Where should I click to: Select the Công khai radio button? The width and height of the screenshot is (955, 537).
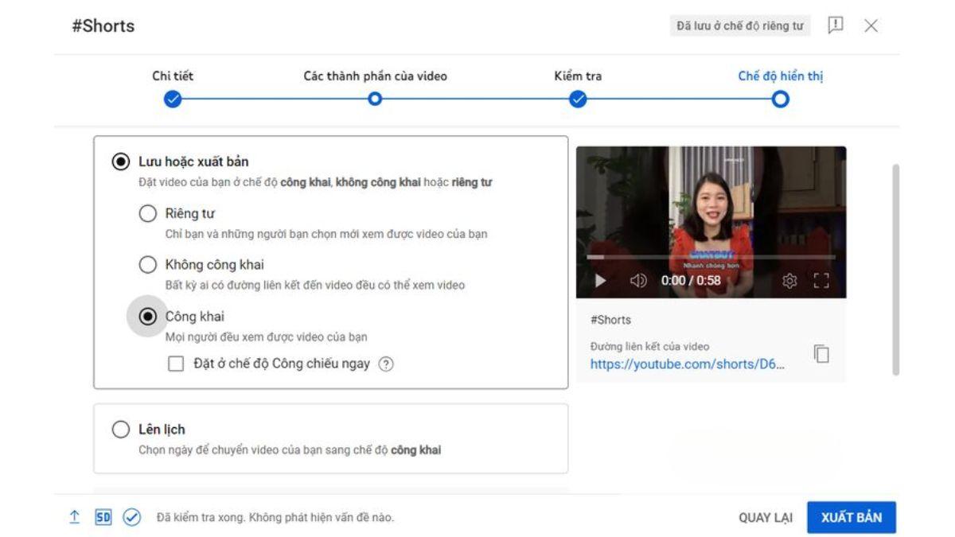148,317
